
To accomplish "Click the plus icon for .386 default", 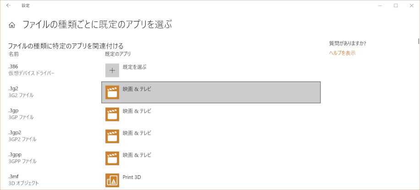I will tap(112, 71).
